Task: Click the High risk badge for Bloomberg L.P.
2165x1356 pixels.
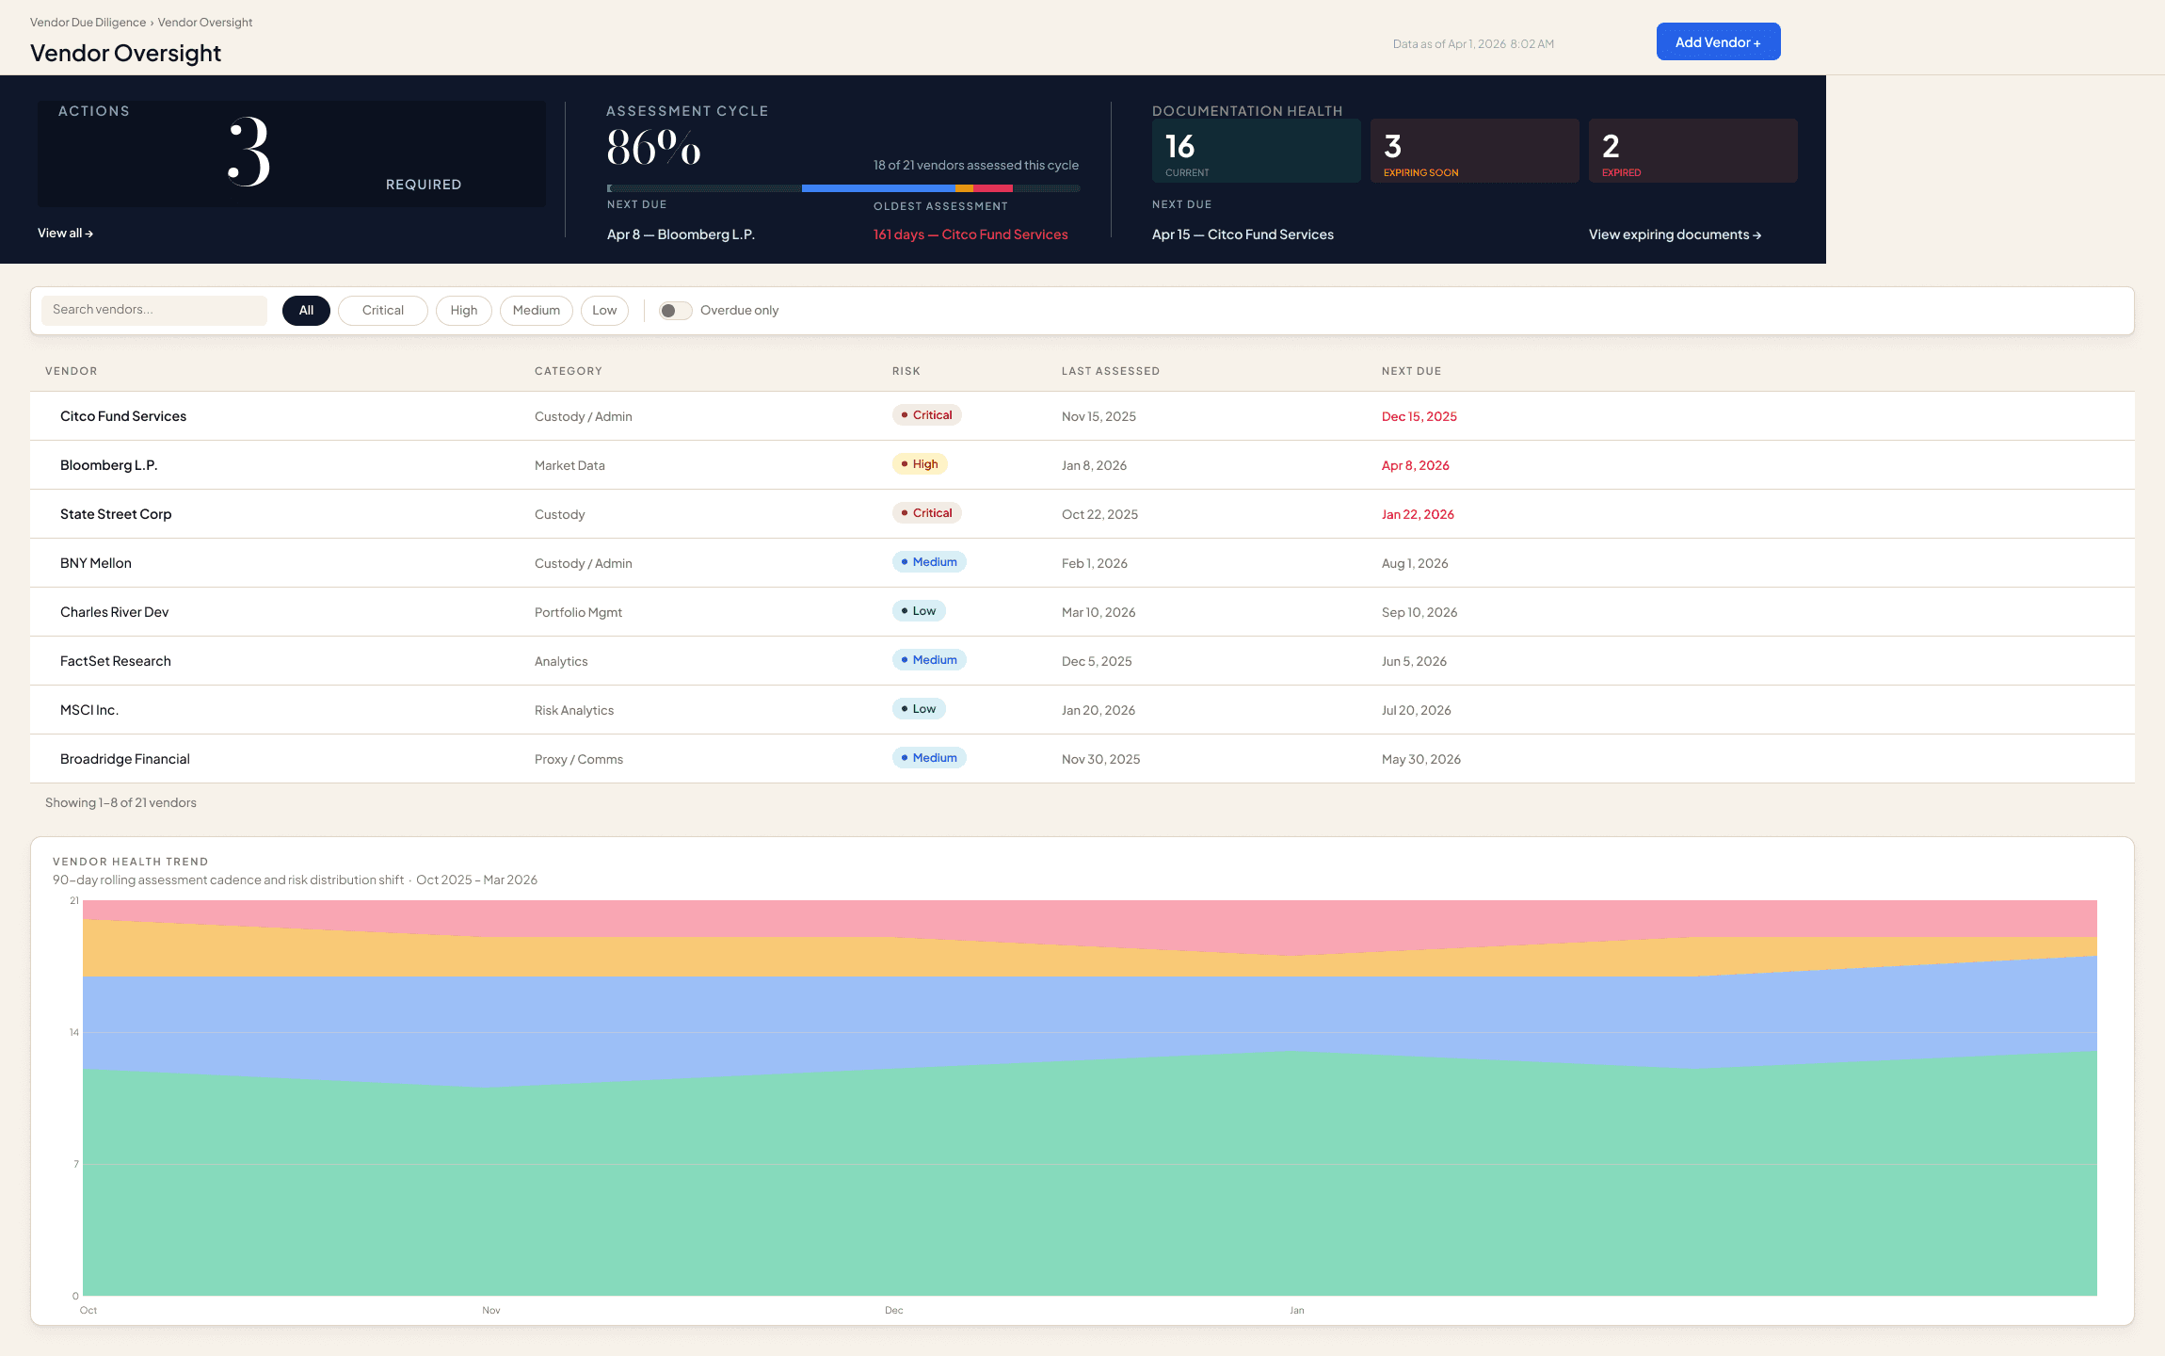Action: 919,463
